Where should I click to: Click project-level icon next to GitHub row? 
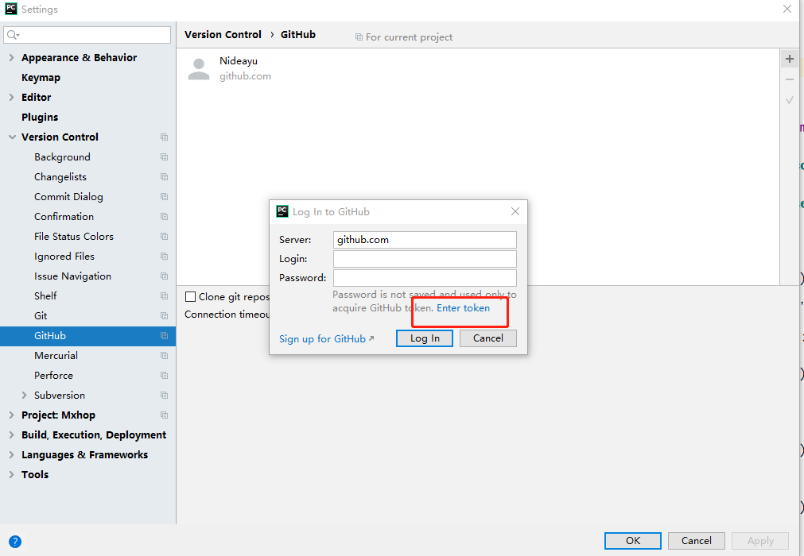click(164, 336)
